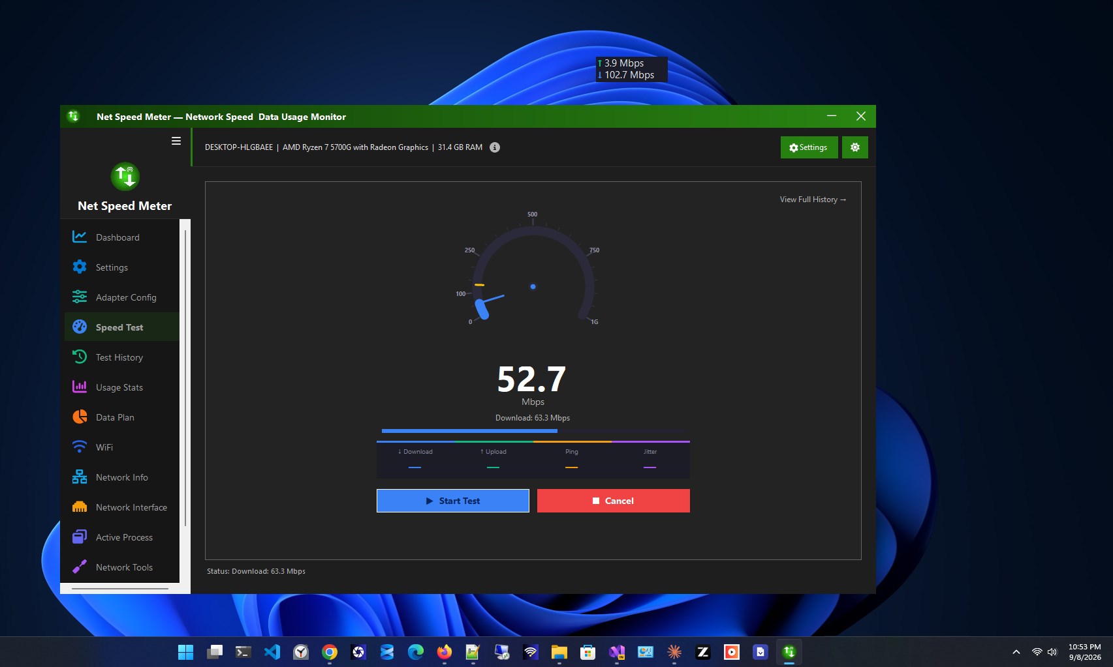Open the Dashboard page from sidebar

(122, 237)
